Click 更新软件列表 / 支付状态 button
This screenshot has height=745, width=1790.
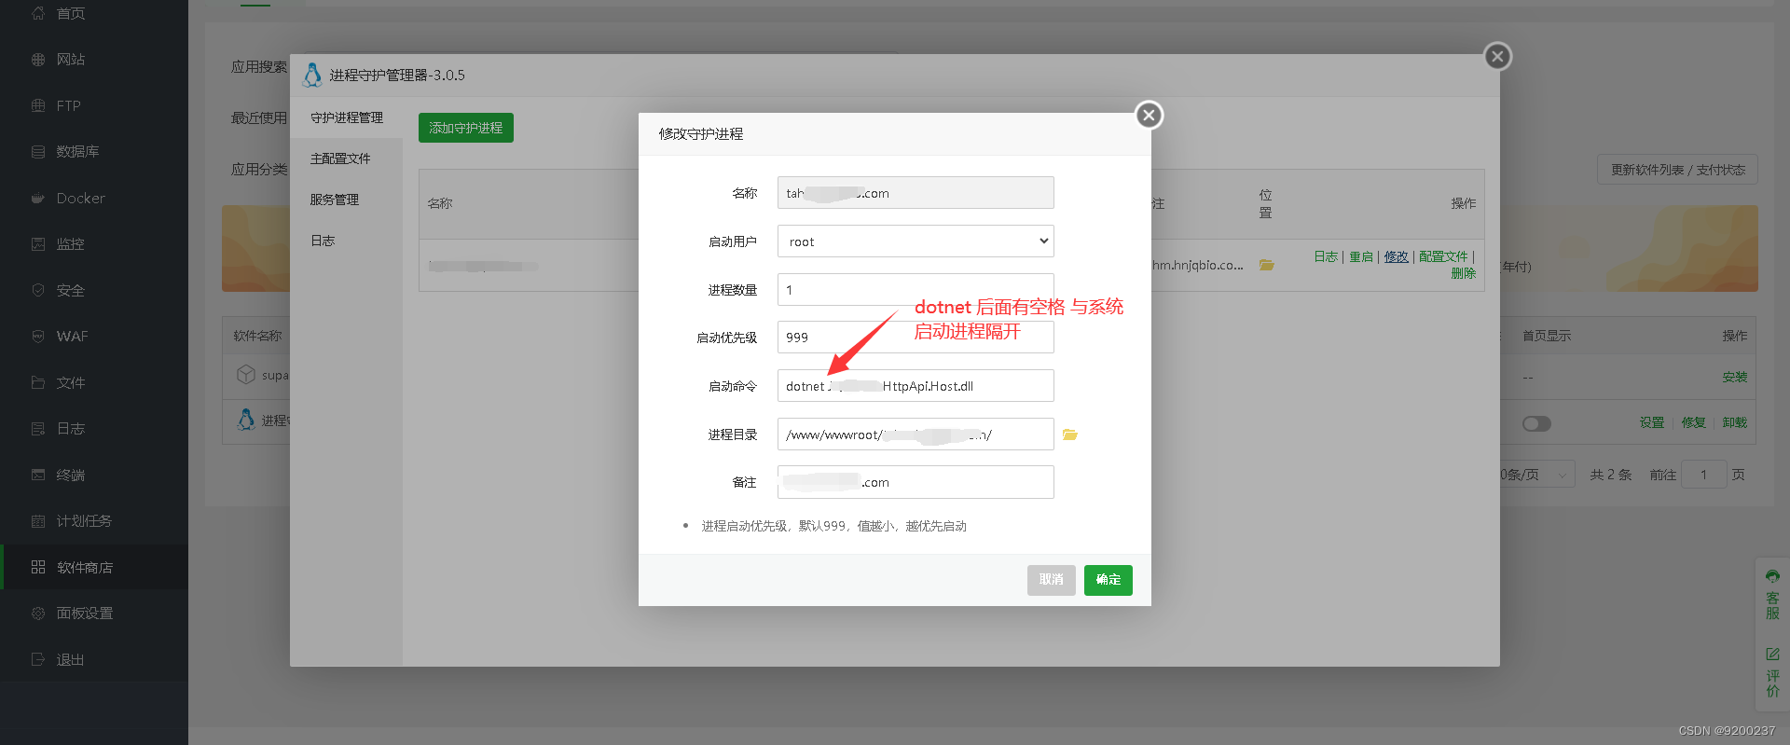tap(1678, 170)
